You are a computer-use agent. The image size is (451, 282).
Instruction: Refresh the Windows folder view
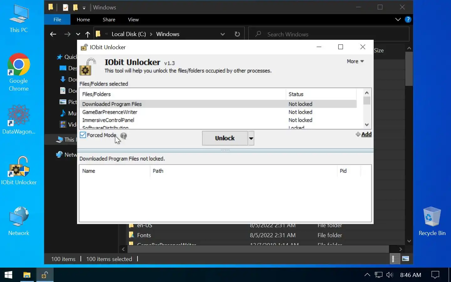tap(237, 34)
